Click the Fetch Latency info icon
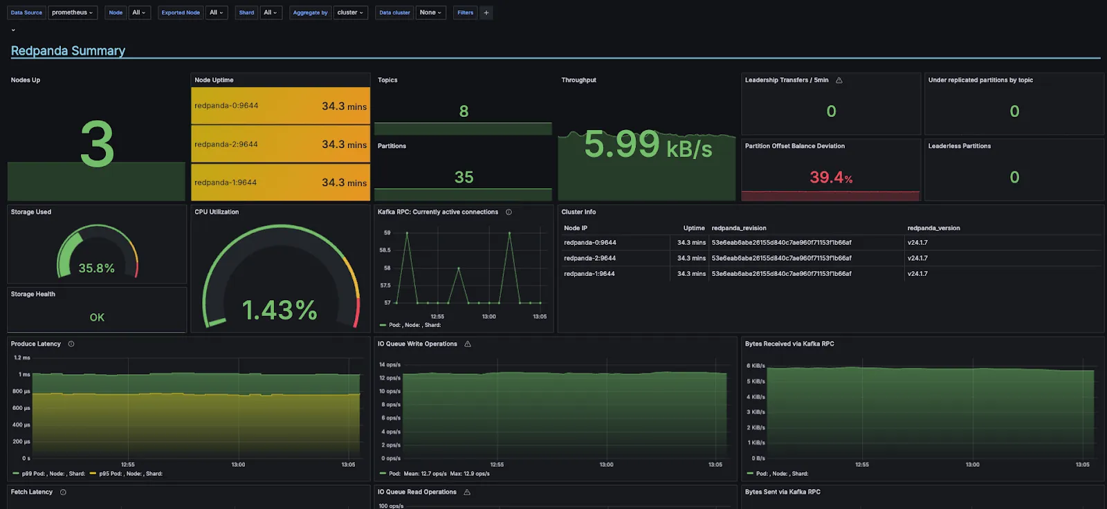1107x509 pixels. pyautogui.click(x=63, y=492)
